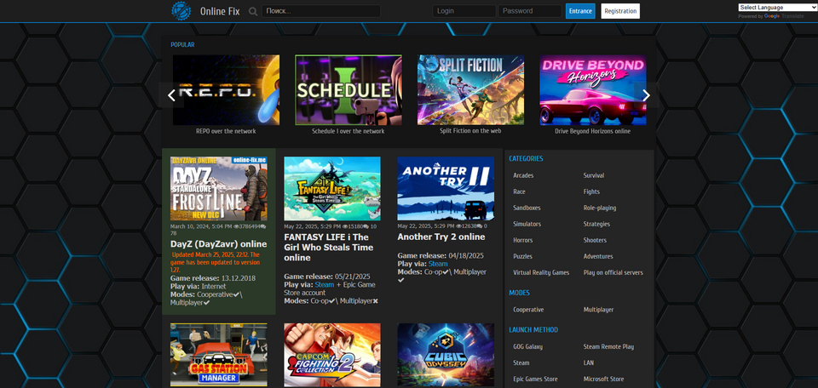Click 'Schedule I over the network' caption

348,131
